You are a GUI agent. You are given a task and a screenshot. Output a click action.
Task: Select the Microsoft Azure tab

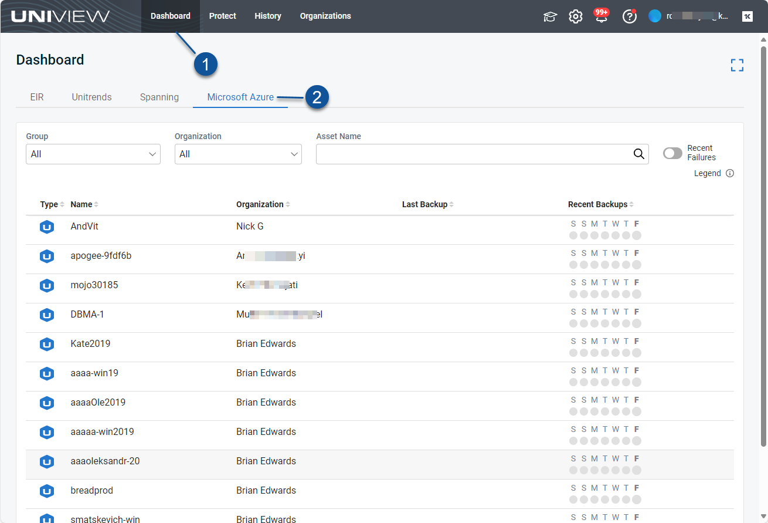point(240,97)
